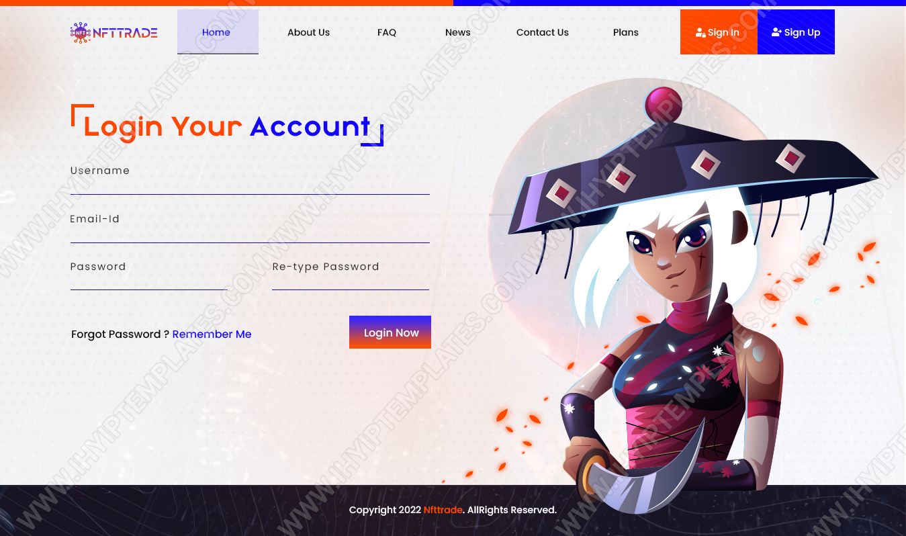Go to the About Us page
This screenshot has width=906, height=536.
click(308, 32)
